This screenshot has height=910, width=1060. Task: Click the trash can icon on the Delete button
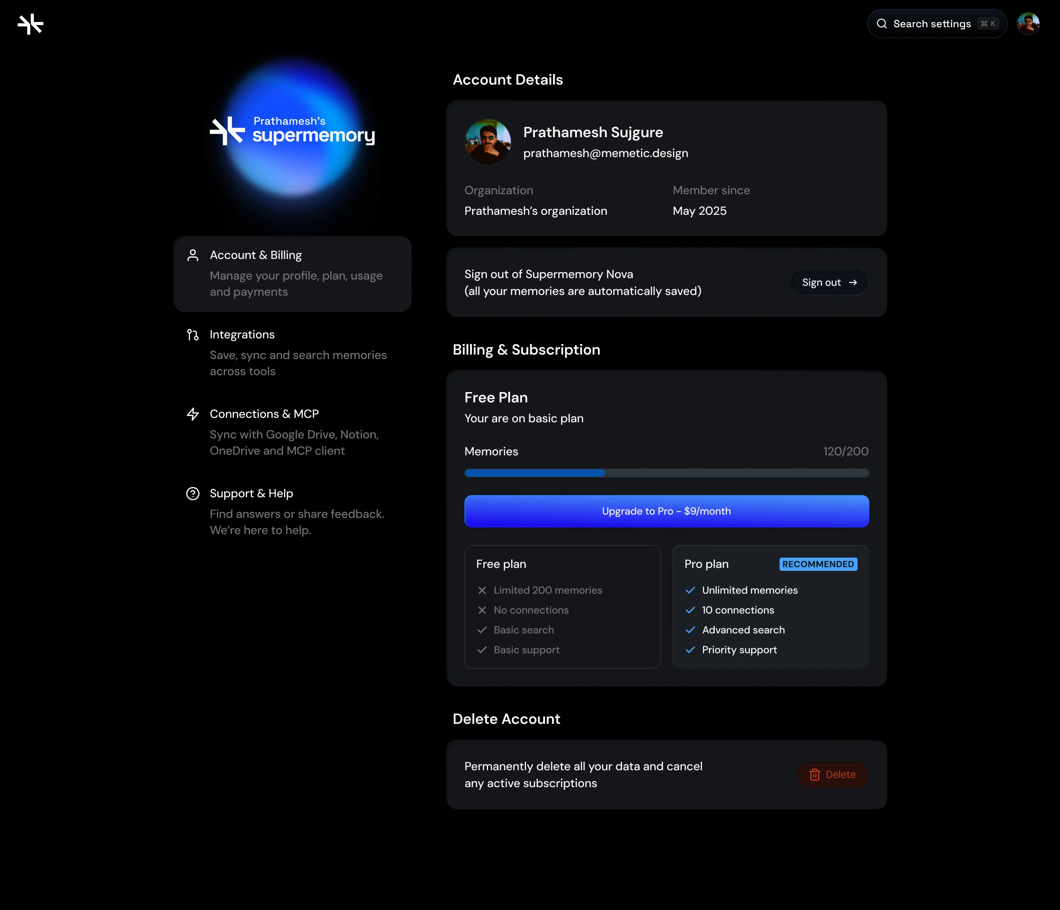point(815,775)
